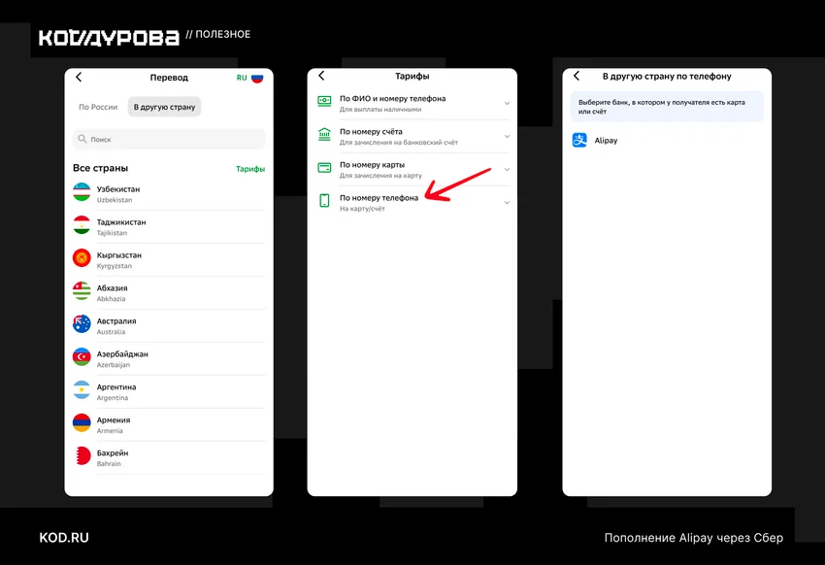The image size is (825, 565).
Task: Select Бахрейн country row
Action: tap(169, 457)
